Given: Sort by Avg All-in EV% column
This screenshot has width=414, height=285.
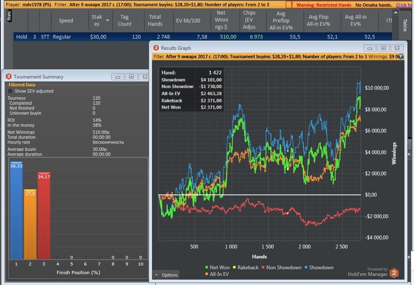Looking at the screenshot, I should 355,20.
